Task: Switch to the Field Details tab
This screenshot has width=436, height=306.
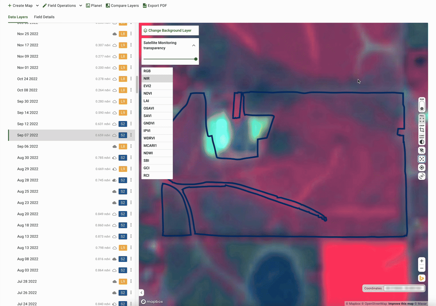Action: point(44,17)
